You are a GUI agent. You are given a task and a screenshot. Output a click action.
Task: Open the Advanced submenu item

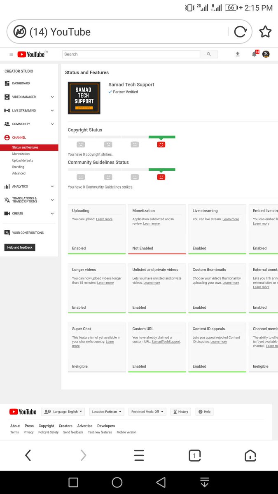pyautogui.click(x=19, y=173)
